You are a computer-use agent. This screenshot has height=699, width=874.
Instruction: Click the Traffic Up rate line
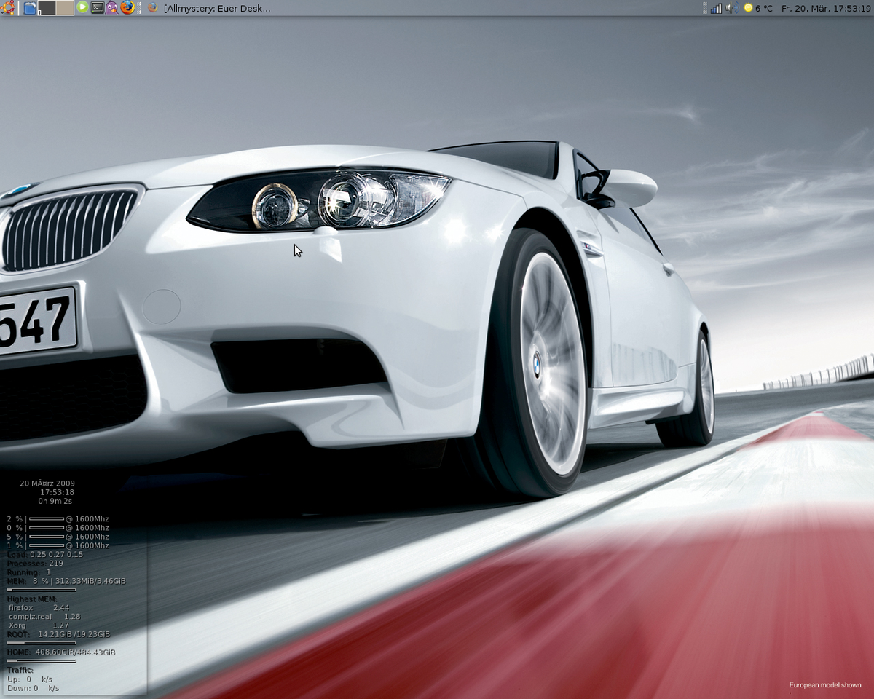coord(30,679)
